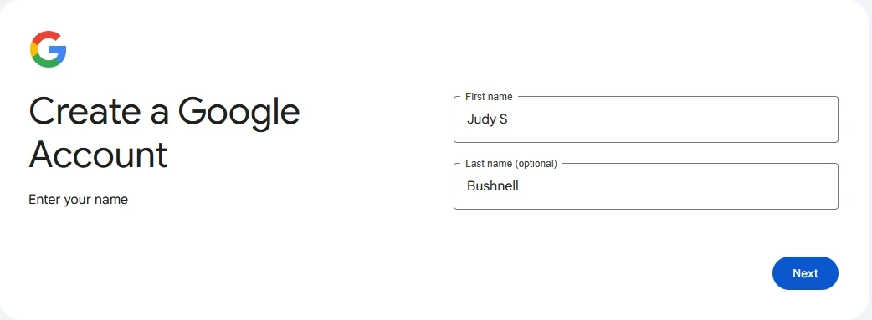Place cursor in the "Judy S" text
872x320 pixels.
[487, 119]
